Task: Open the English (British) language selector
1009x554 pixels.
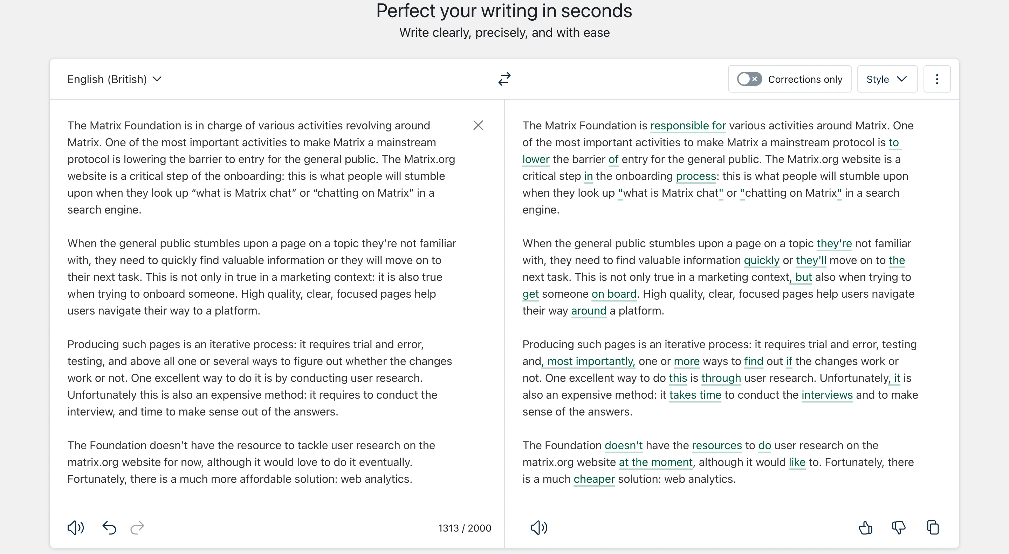Action: pyautogui.click(x=114, y=79)
